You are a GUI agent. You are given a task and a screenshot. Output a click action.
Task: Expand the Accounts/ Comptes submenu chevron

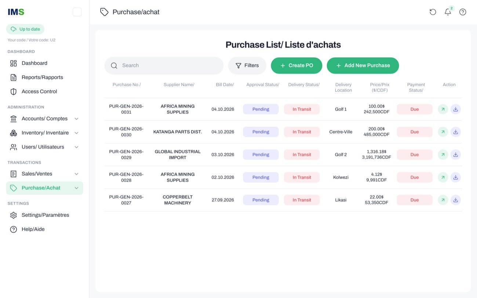(x=76, y=119)
